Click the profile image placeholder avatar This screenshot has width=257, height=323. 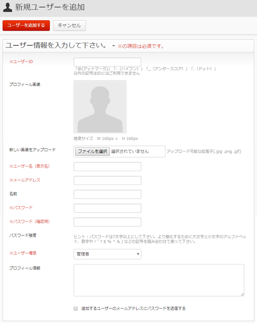(x=100, y=107)
